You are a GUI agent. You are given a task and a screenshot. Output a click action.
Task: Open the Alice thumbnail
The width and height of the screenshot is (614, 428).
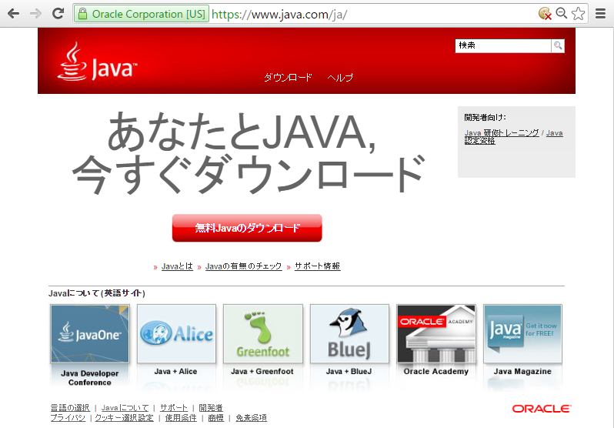click(x=176, y=333)
